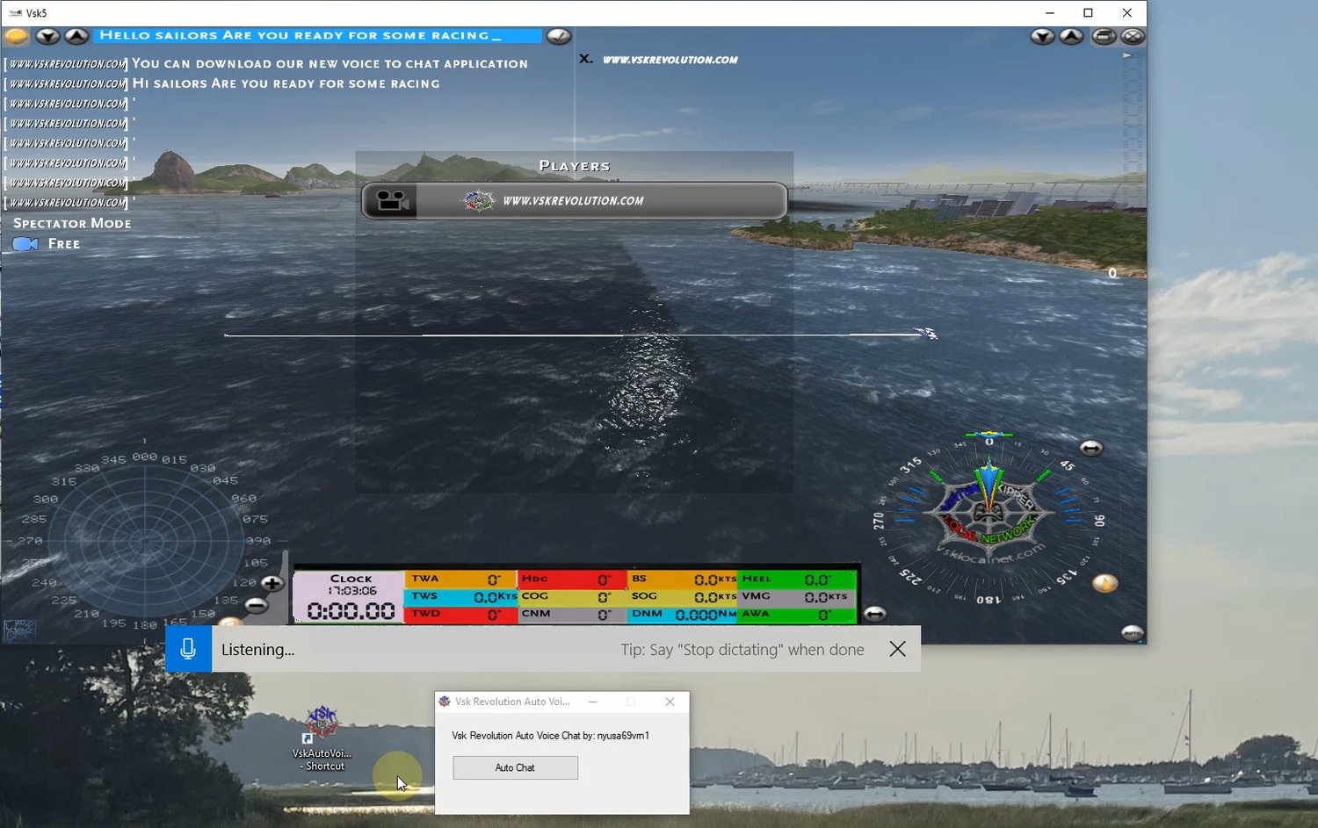Image resolution: width=1318 pixels, height=828 pixels.
Task: Click the chat up-arrow button beside the chat input
Action: pos(76,36)
